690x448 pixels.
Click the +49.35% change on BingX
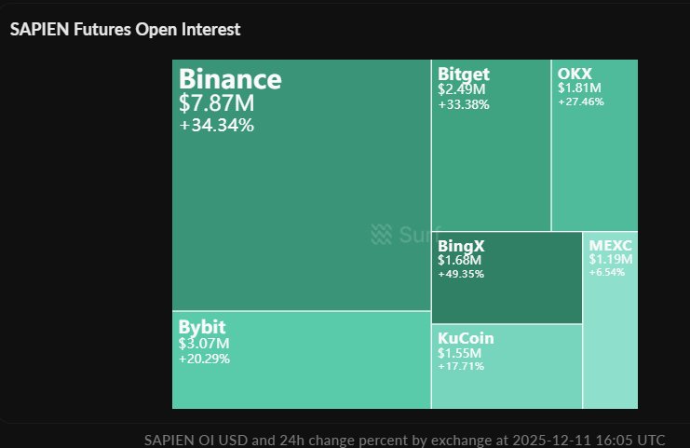(461, 275)
